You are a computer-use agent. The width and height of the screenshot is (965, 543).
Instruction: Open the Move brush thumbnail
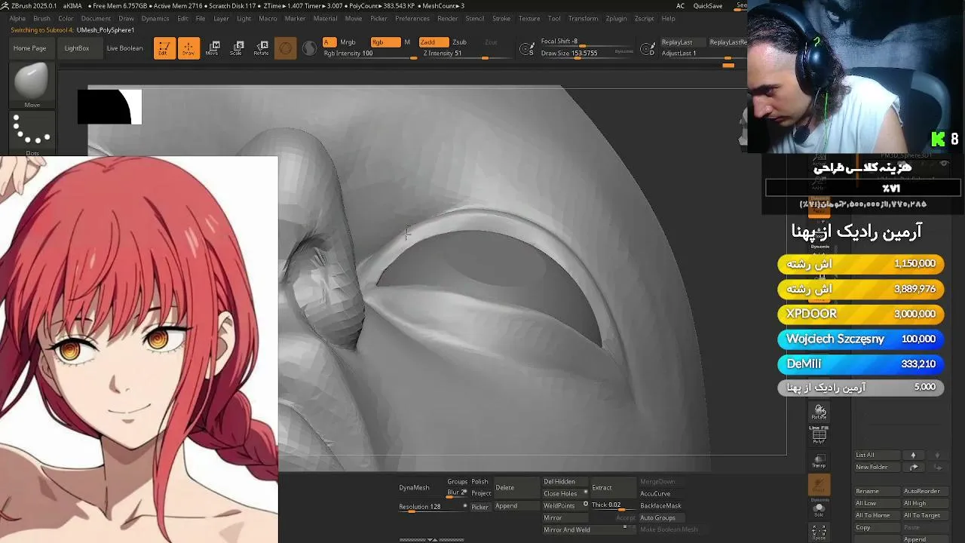(x=32, y=85)
